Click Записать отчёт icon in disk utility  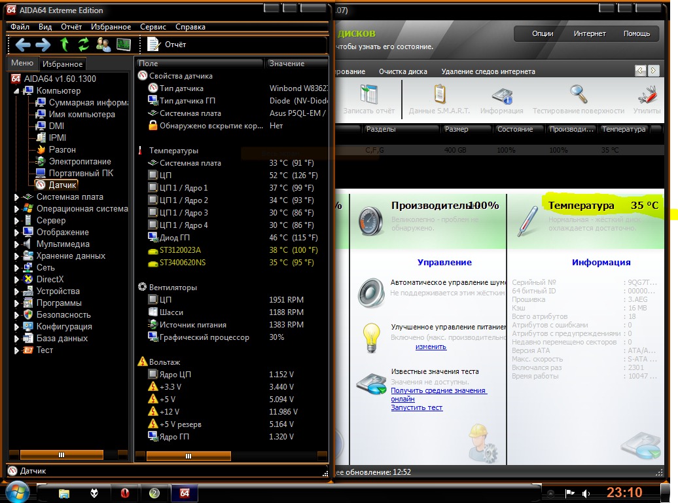click(369, 94)
